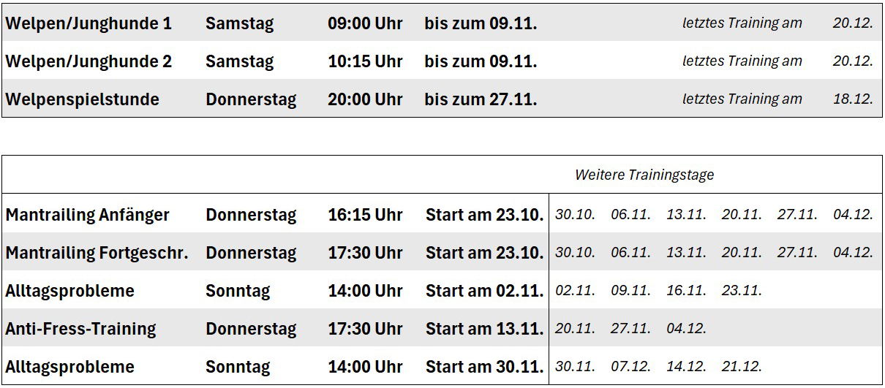Screen dimensions: 885x388
Task: Select the Mantrailing Anfänger course name
Action: coord(87,216)
